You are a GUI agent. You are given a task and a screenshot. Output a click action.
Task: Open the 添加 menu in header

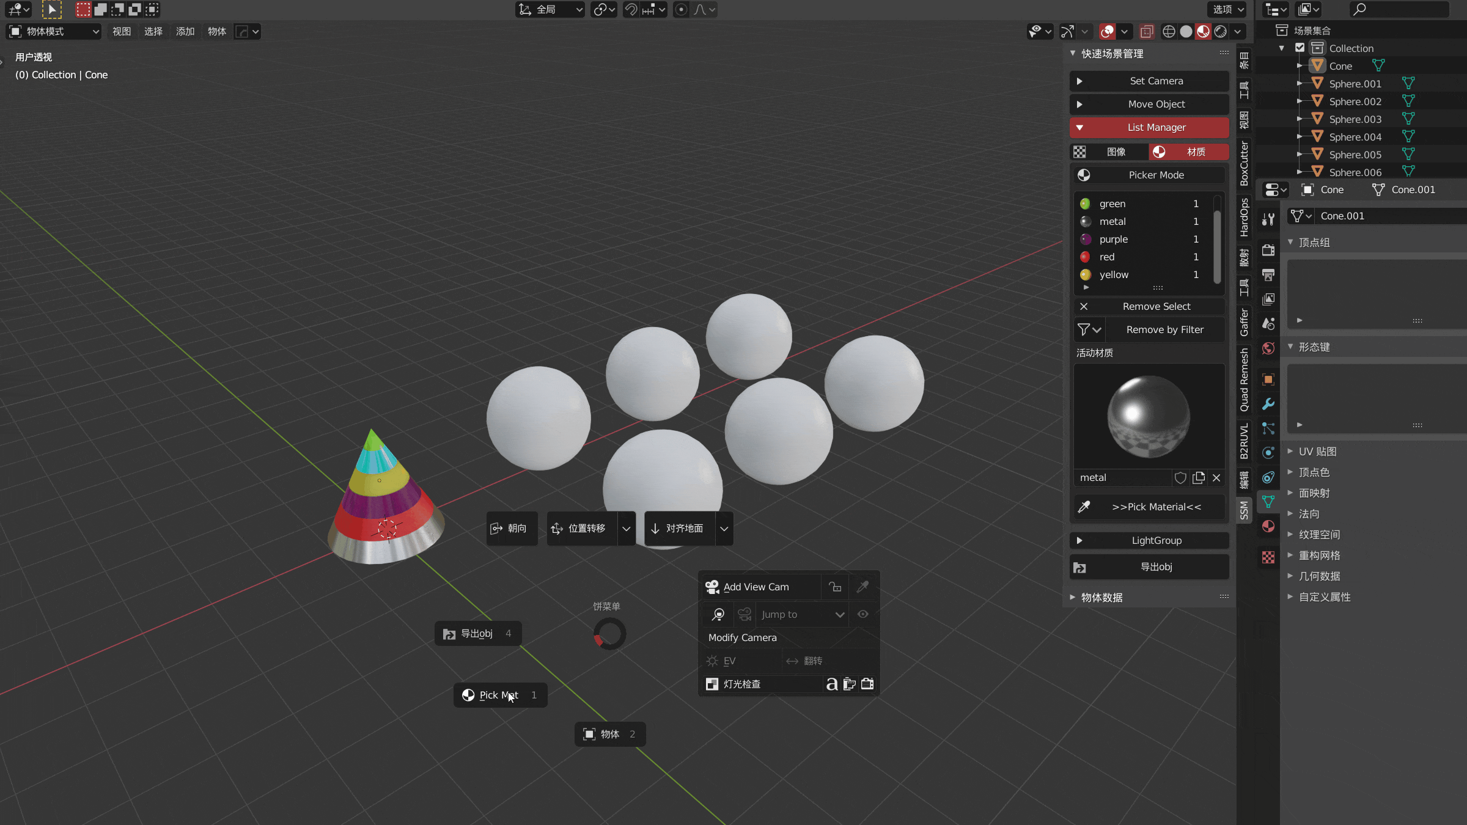(x=185, y=31)
